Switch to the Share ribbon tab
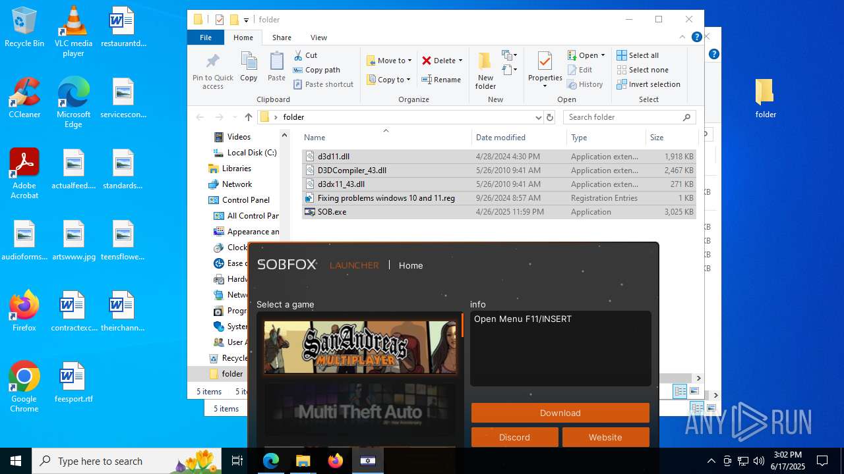The image size is (844, 474). click(282, 38)
